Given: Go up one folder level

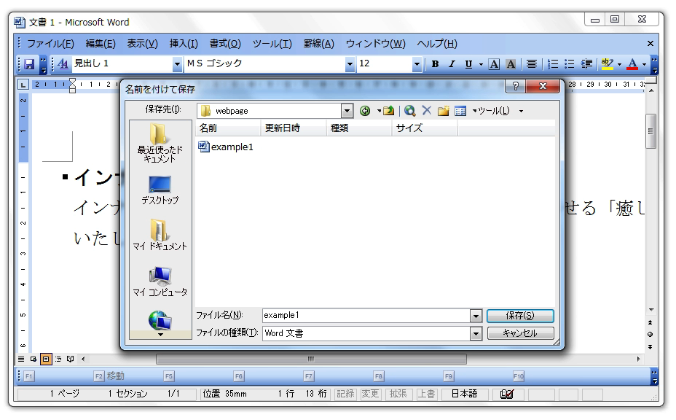Looking at the screenshot, I should (389, 111).
